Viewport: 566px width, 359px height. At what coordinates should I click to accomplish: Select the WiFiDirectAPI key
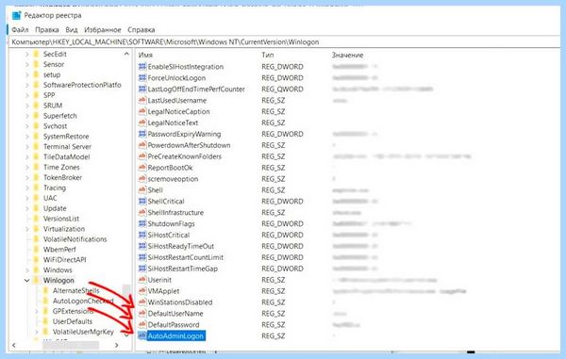coord(64,259)
